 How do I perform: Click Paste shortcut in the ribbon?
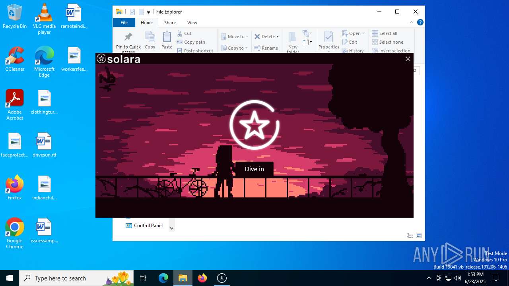pyautogui.click(x=195, y=51)
